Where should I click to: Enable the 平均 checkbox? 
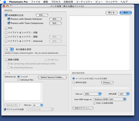tap(6, 28)
